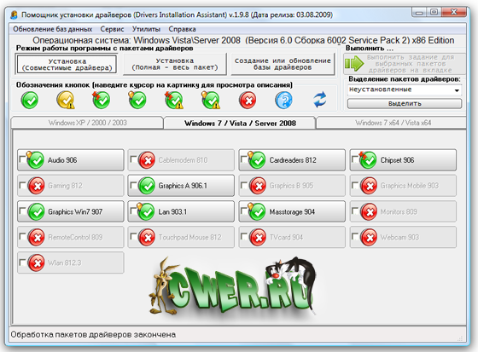Click the blue question mark legend icon
The image size is (478, 352).
[283, 101]
